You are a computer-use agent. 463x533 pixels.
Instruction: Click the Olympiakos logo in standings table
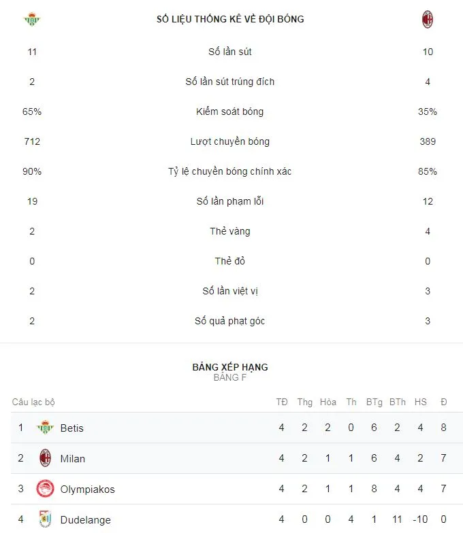(45, 489)
